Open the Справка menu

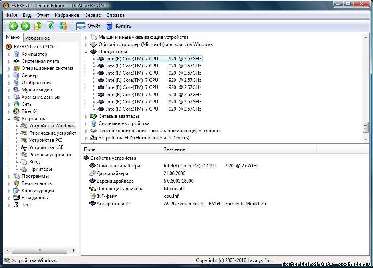pyautogui.click(x=115, y=15)
